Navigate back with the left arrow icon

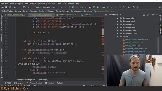pos(15,7)
